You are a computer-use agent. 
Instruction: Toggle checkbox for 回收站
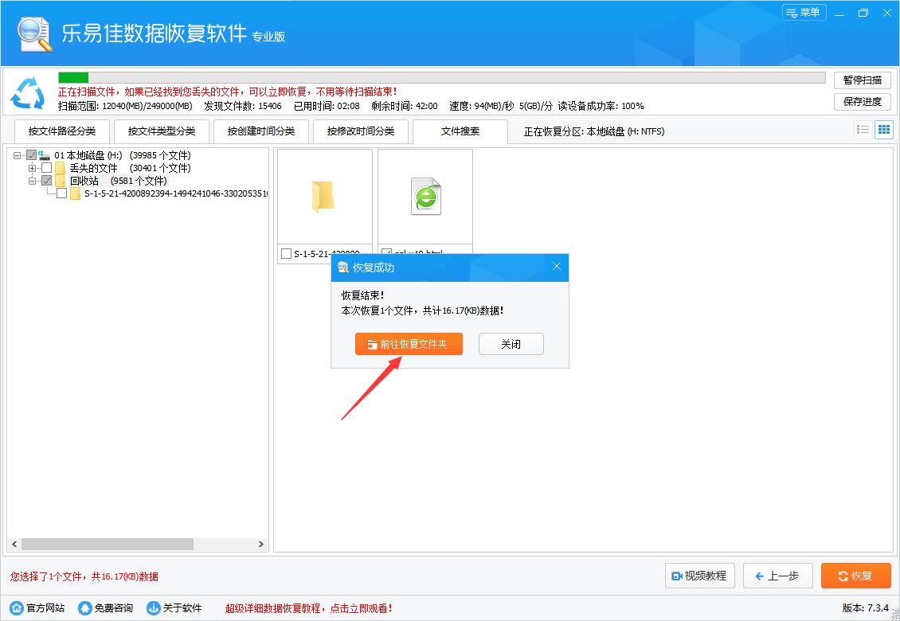click(x=47, y=181)
